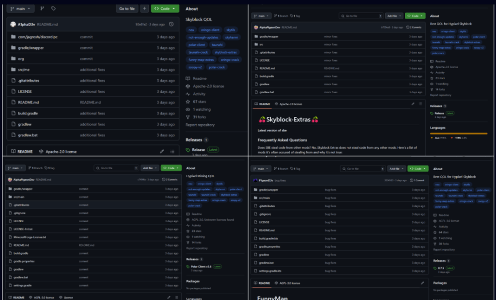Open 1 Tag link in FunnyMap repo
Screen dimensions: 496x300
click(295, 169)
